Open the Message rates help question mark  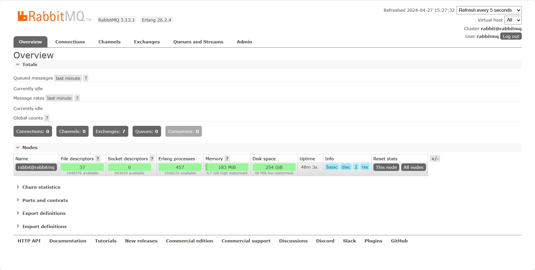tap(77, 98)
